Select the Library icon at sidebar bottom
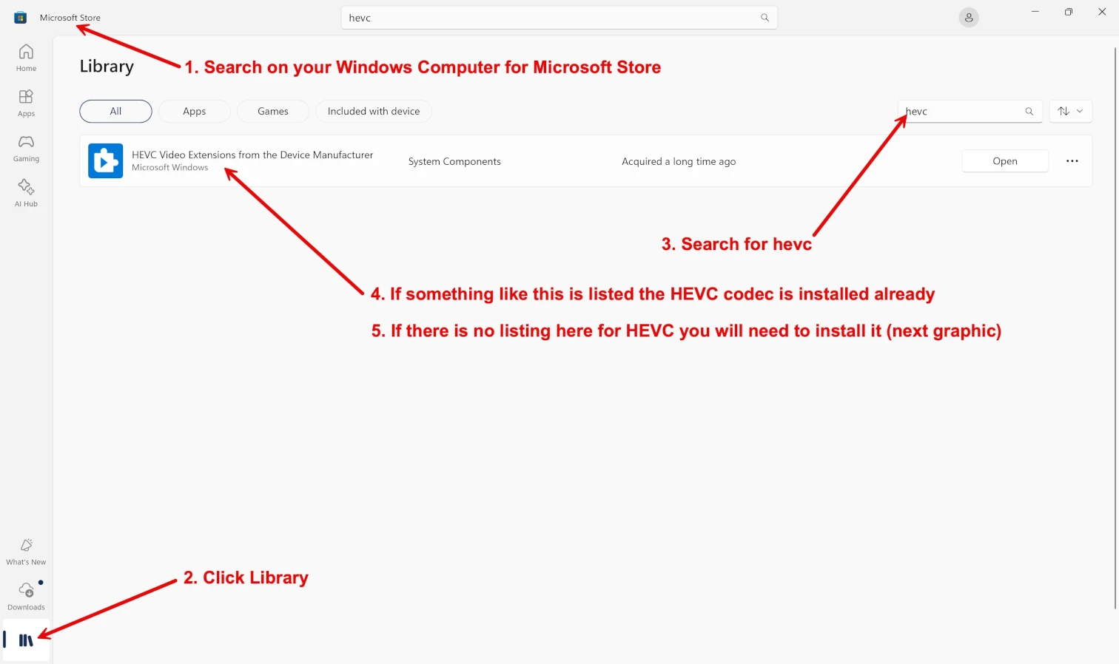This screenshot has width=1119, height=664. tap(26, 640)
